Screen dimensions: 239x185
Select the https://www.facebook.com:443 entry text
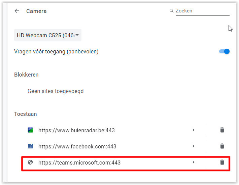77,146
